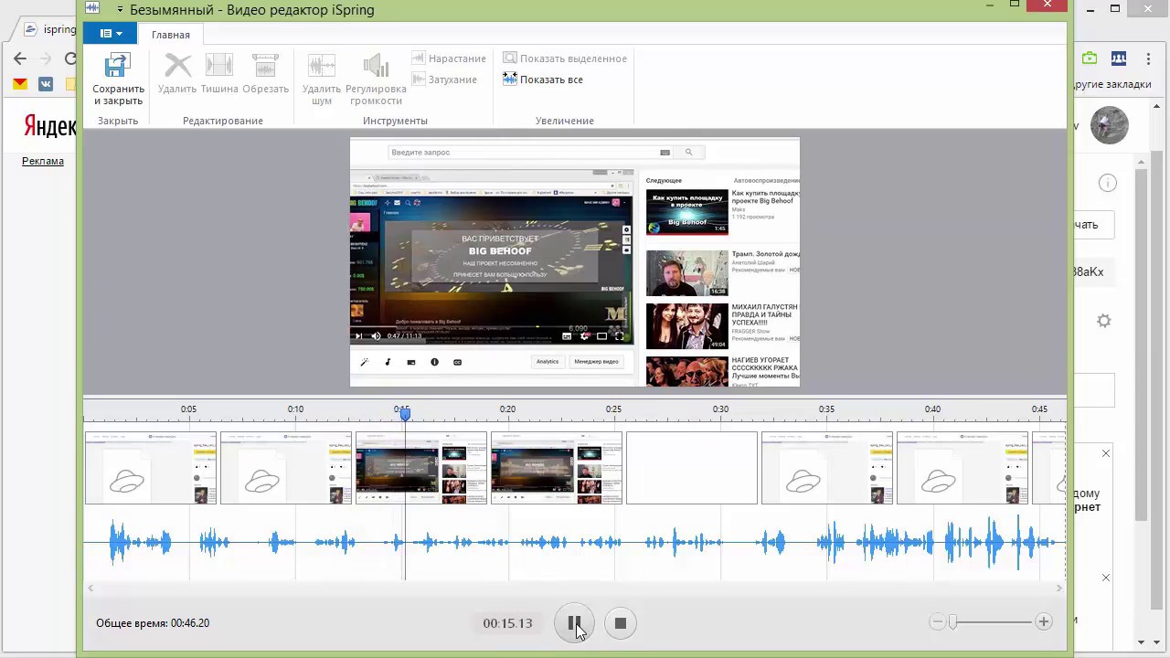Click the green extension icon in browser toolbar
This screenshot has height=658, width=1170.
pos(1090,58)
